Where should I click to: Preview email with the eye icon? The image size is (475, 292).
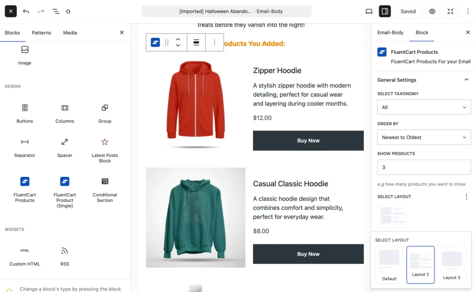pos(432,11)
